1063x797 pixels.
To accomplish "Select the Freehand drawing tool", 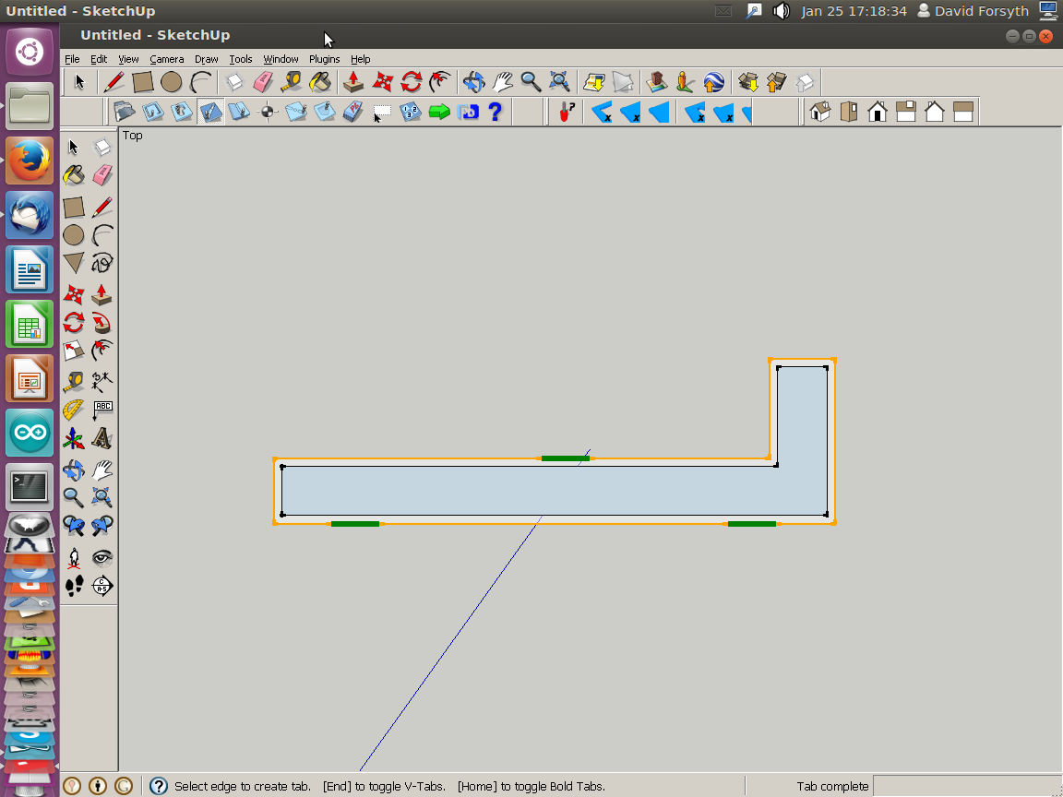I will pos(102,264).
